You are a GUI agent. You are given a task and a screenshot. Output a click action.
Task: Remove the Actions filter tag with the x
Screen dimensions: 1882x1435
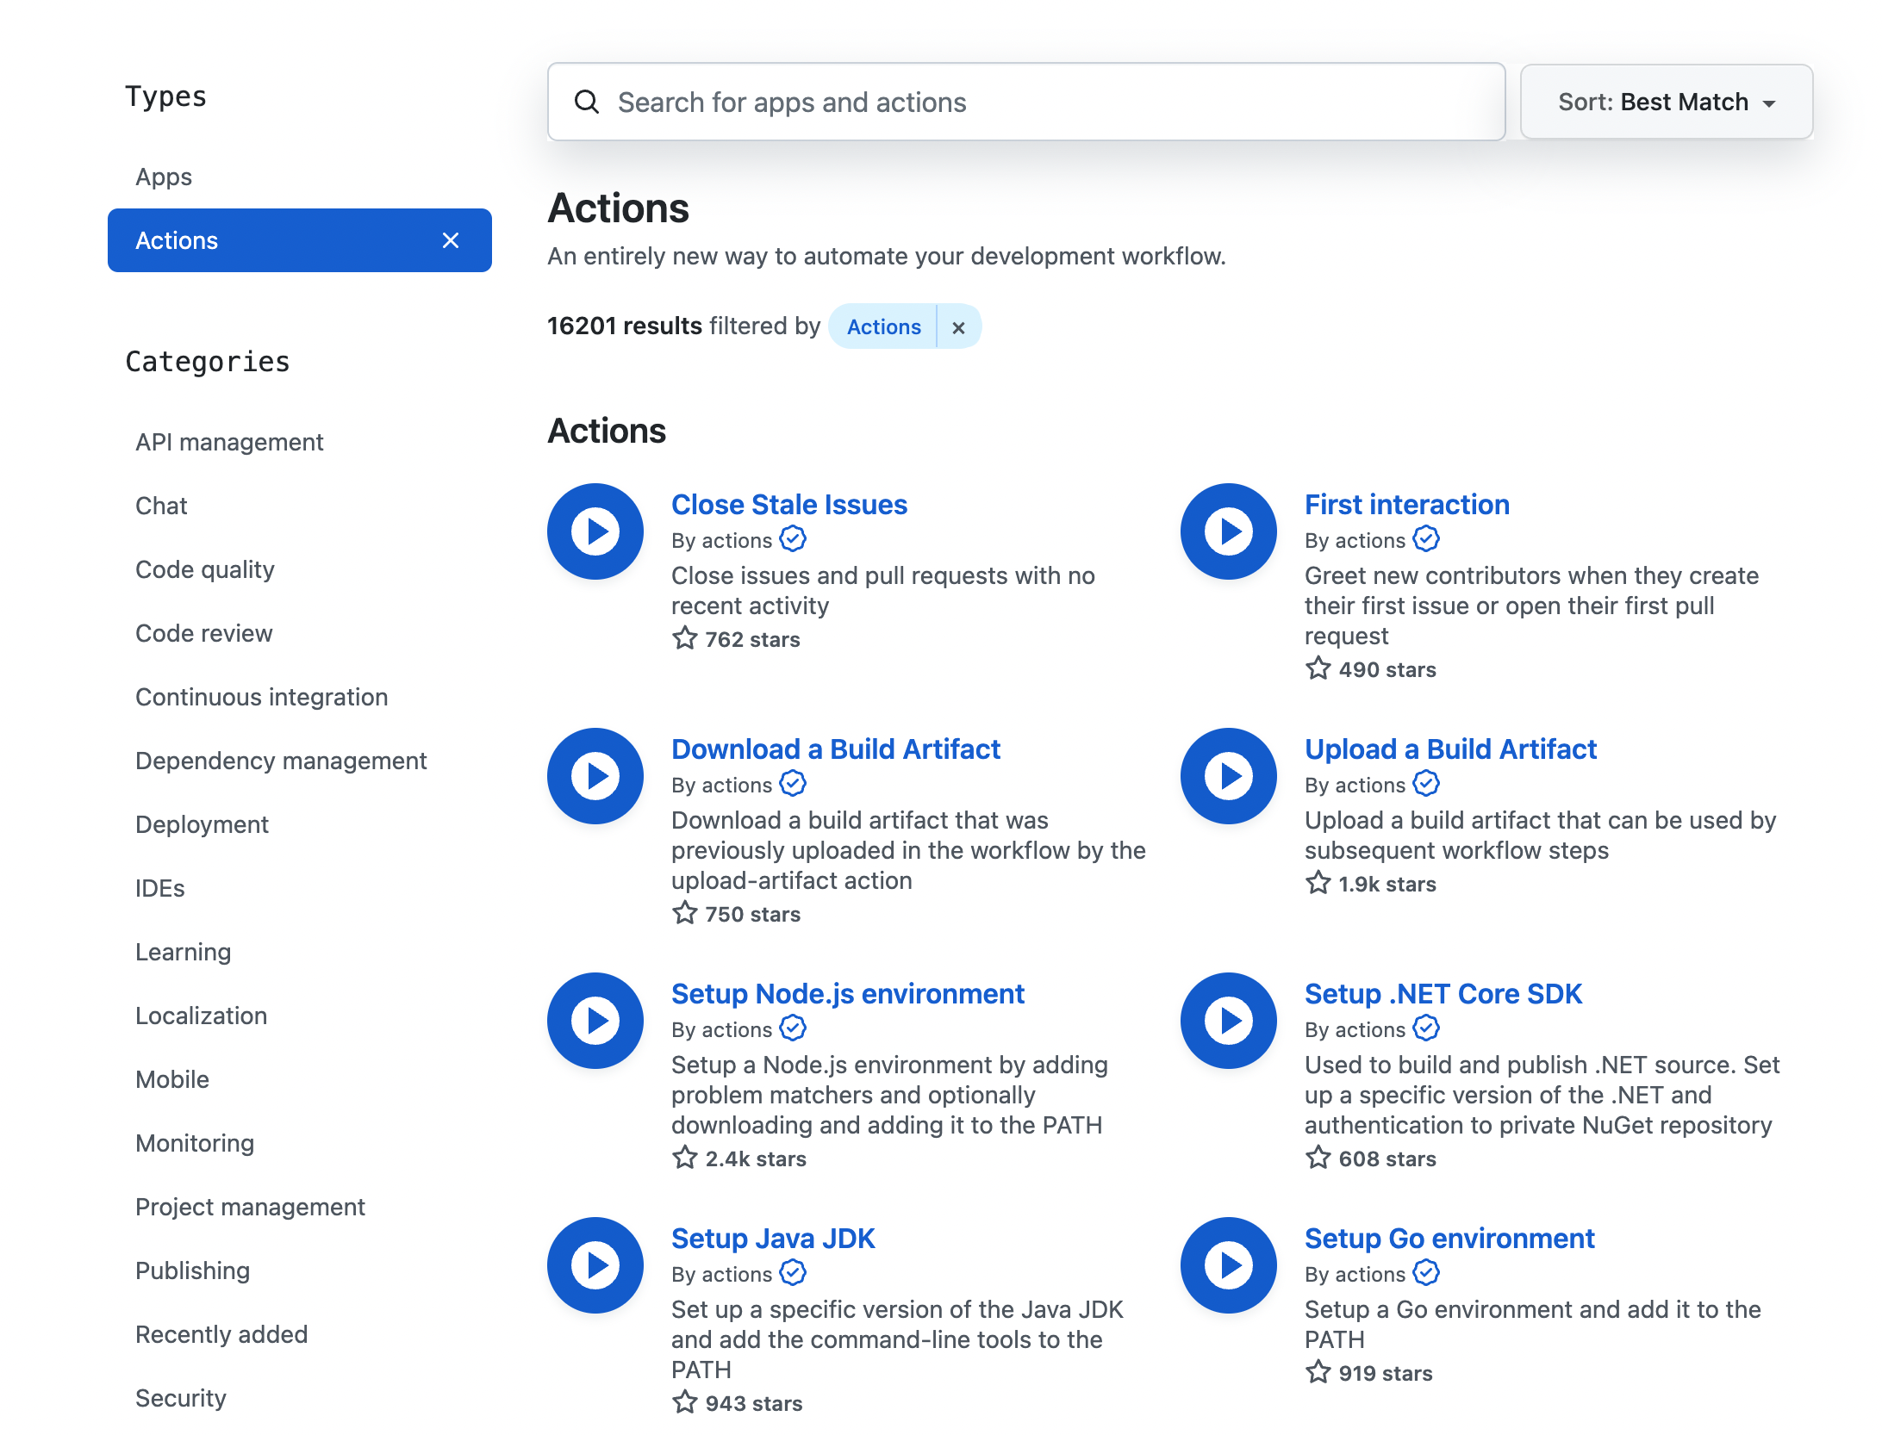click(958, 327)
